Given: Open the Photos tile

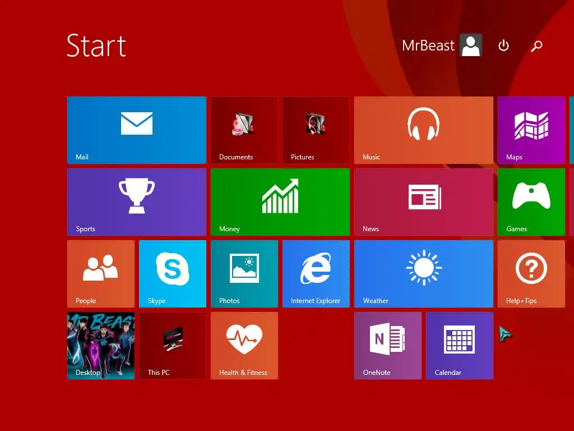Looking at the screenshot, I should tap(244, 274).
